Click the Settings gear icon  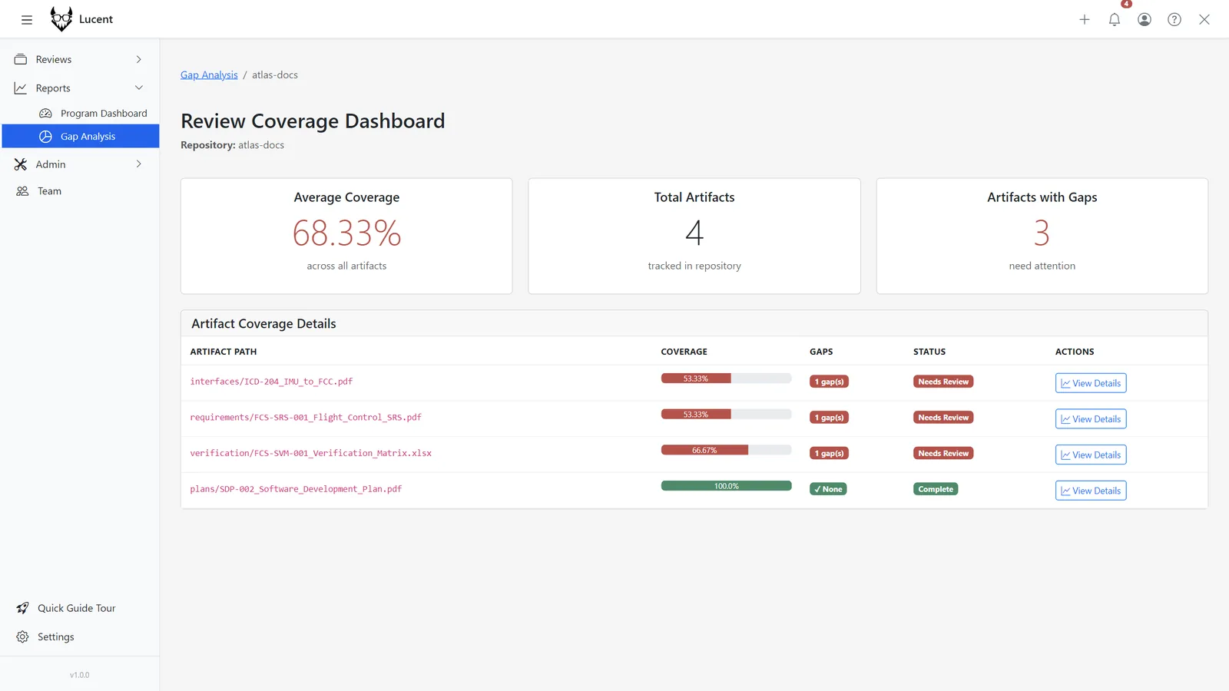[x=22, y=637]
